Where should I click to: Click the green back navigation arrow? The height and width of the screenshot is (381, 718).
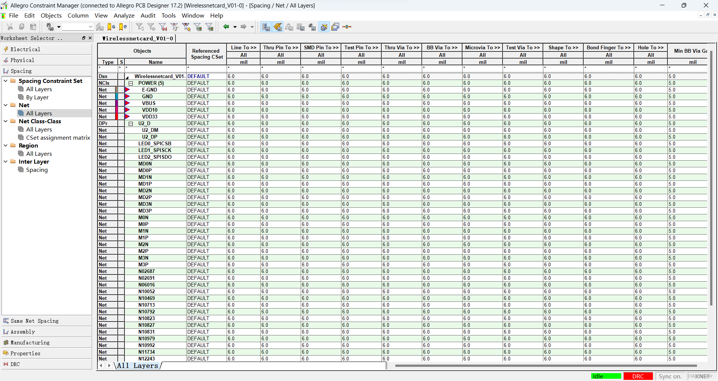coord(226,27)
